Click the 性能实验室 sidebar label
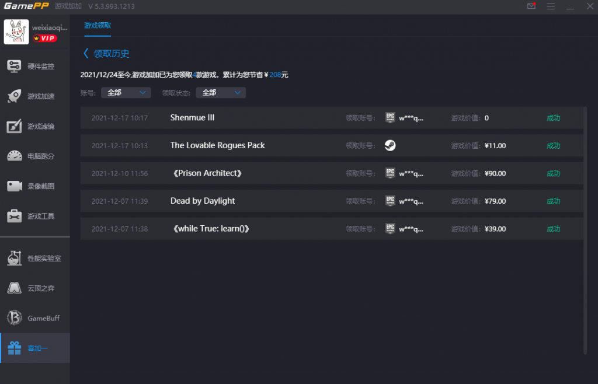 click(x=44, y=259)
